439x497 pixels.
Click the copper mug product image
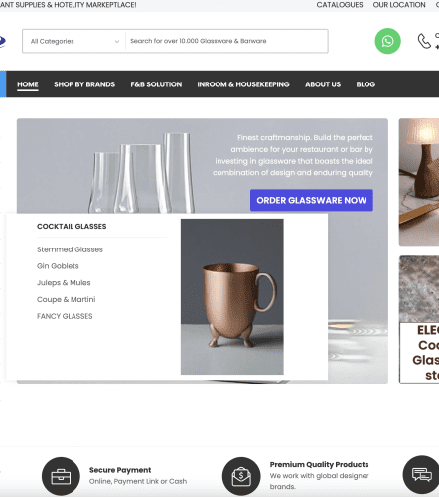[x=232, y=296]
